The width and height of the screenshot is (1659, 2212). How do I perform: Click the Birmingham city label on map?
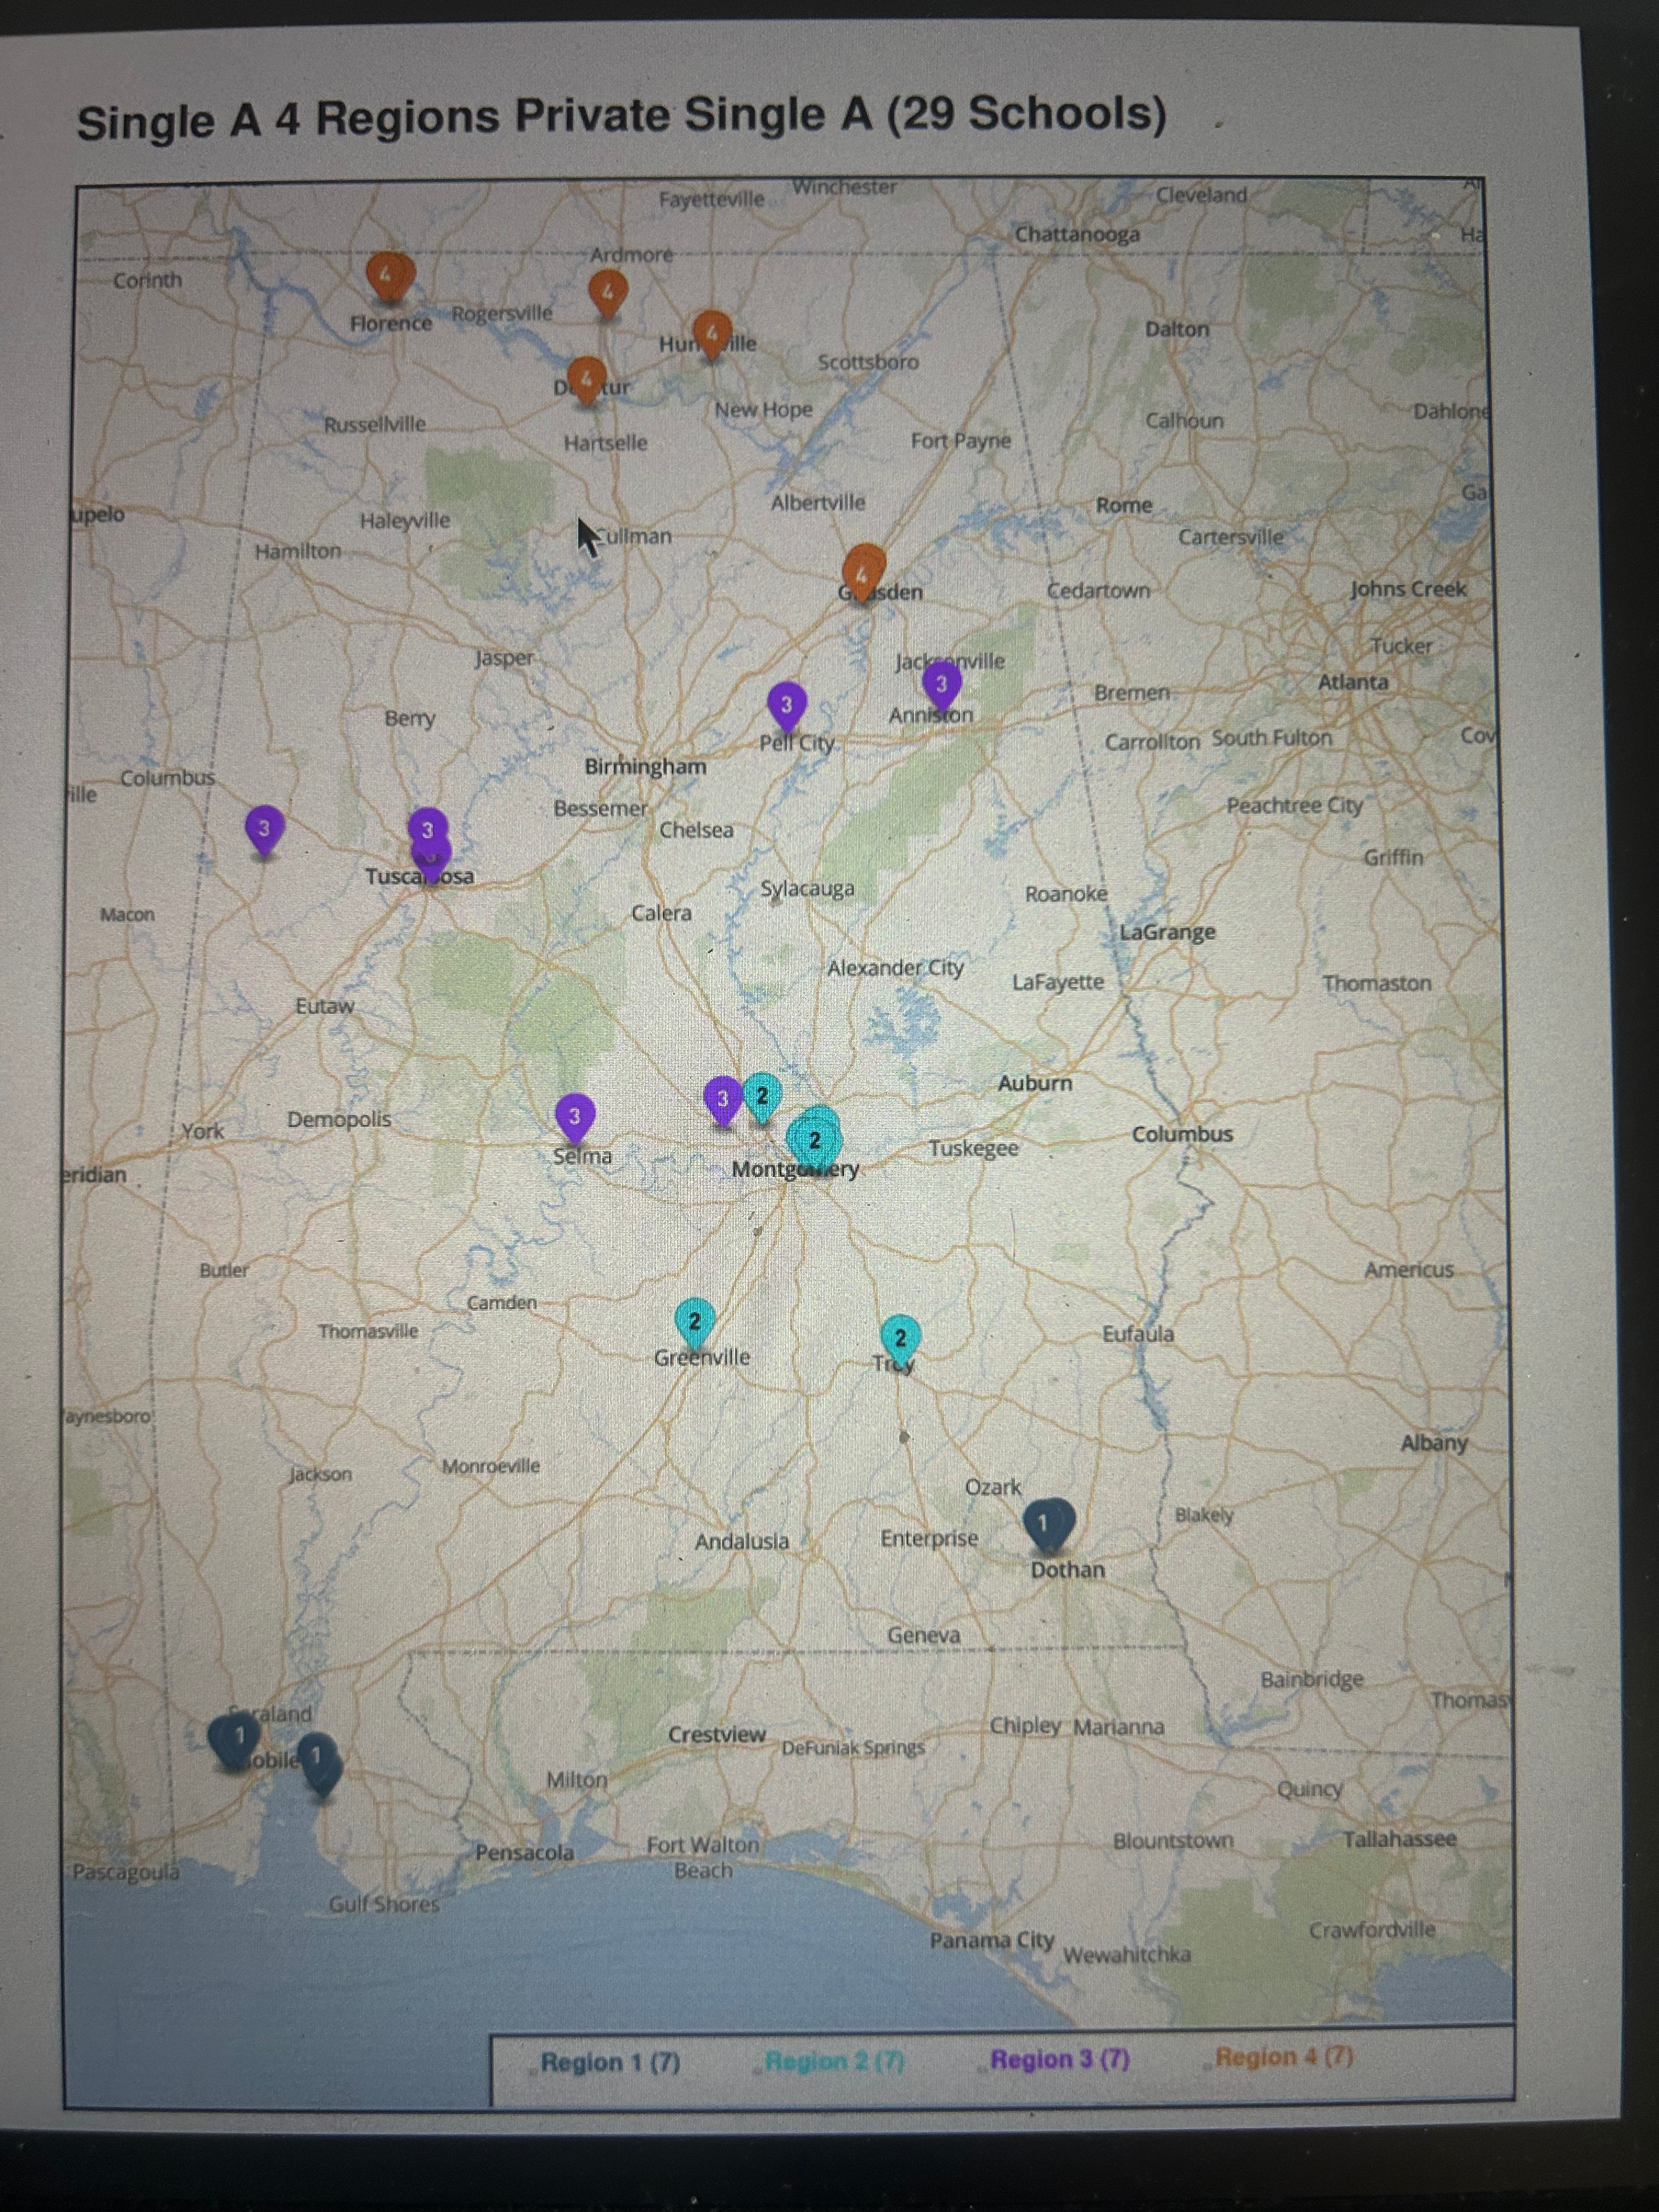(x=645, y=767)
